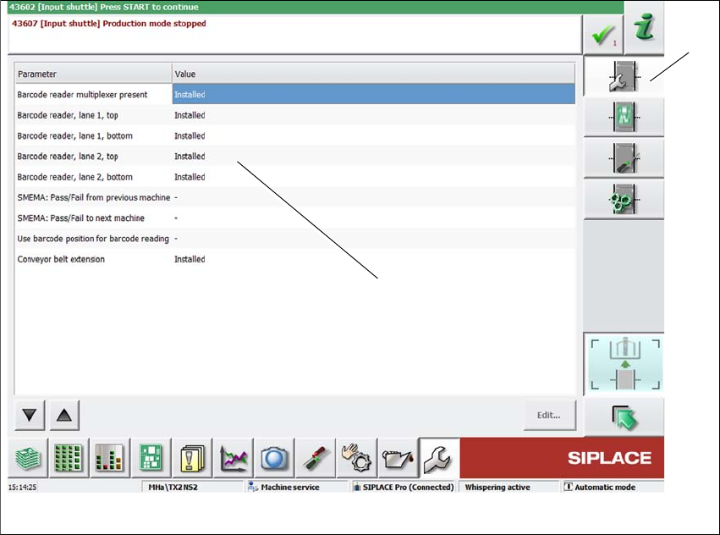720x535 pixels.
Task: Click the green checkmark acknowledge button
Action: point(603,35)
